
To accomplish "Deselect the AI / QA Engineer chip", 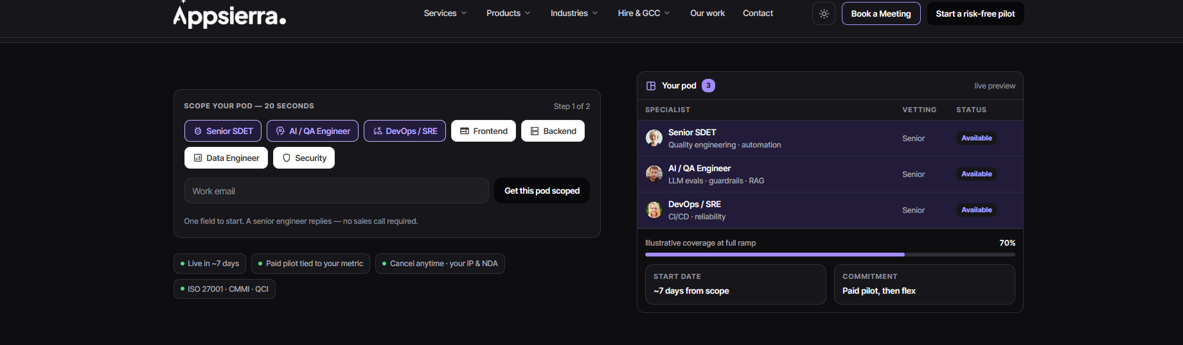I will (x=313, y=131).
